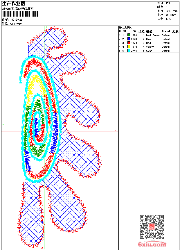This screenshot has height=250, width=180.
Task: Select the stitch count '针数: 7791'
Action: click(x=164, y=3)
